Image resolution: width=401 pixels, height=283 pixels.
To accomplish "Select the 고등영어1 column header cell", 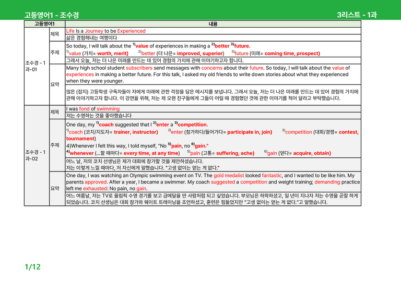I will tap(44, 24).
